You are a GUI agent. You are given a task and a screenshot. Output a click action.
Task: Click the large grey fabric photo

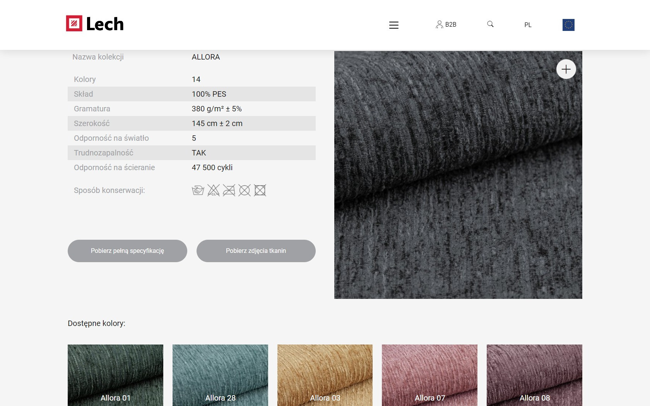click(x=458, y=186)
